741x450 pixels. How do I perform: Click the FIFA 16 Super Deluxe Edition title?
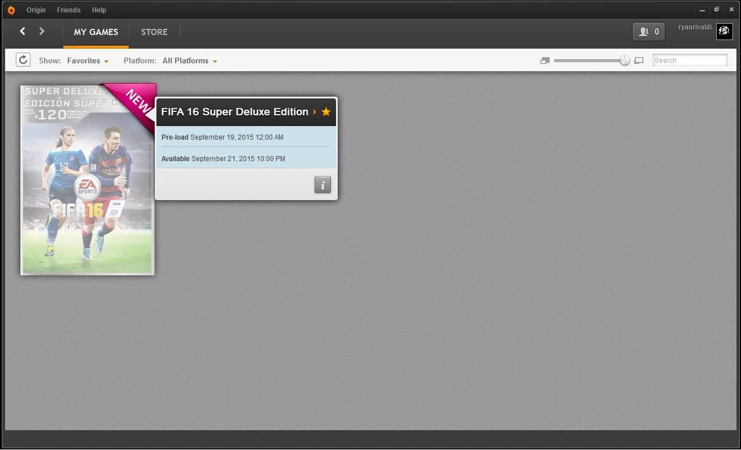point(234,112)
